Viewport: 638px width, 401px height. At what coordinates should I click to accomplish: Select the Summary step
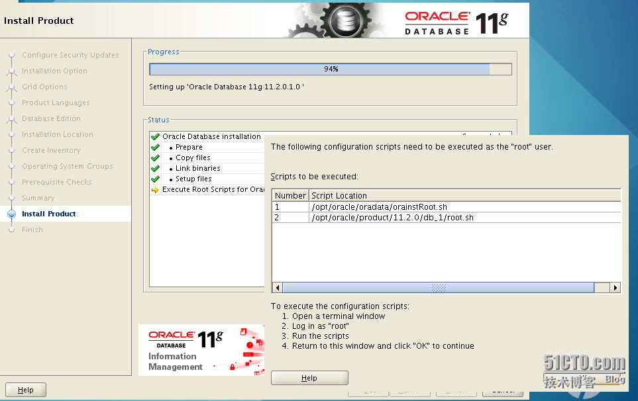coord(38,198)
